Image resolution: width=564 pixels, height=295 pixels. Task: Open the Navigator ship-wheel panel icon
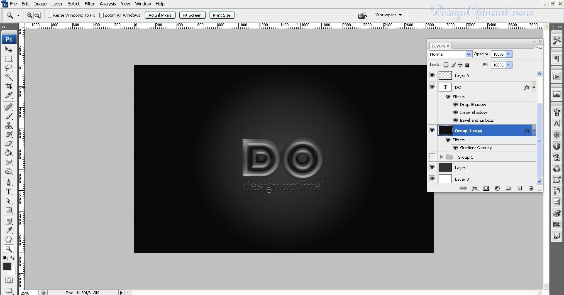point(557,135)
